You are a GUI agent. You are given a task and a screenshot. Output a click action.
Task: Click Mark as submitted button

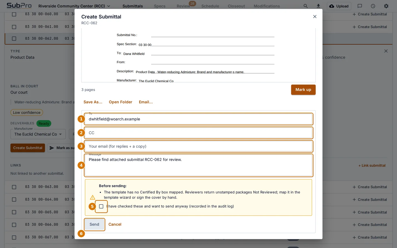point(61,148)
